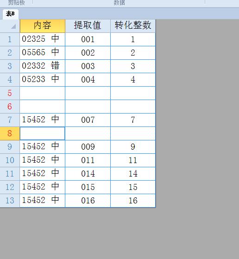
Task: Select row header 5
Action: point(10,93)
